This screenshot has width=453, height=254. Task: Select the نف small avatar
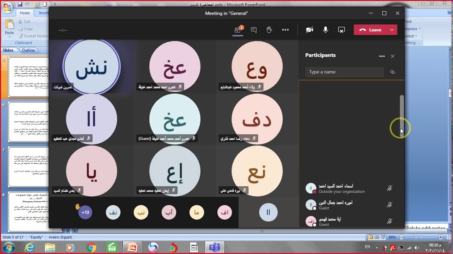[x=113, y=212]
